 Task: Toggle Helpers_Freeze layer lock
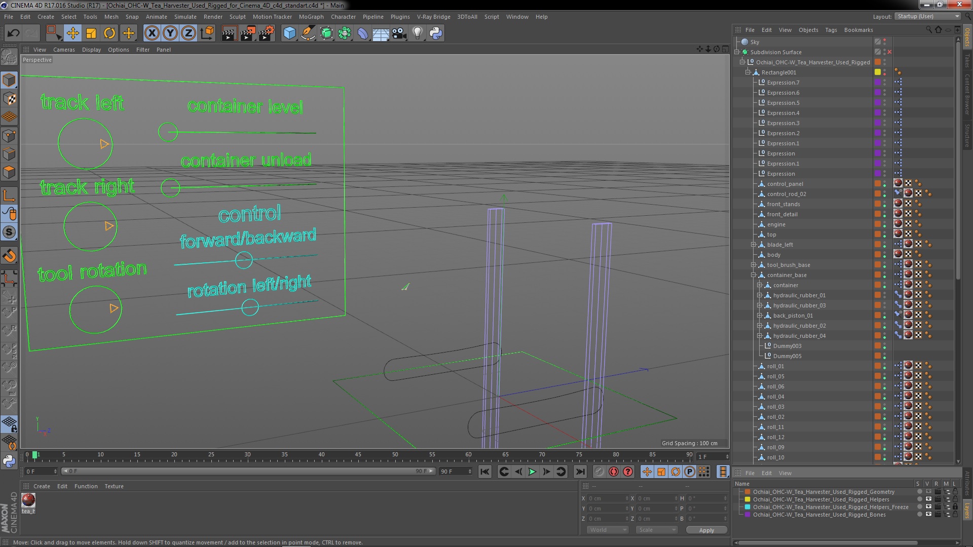click(955, 507)
